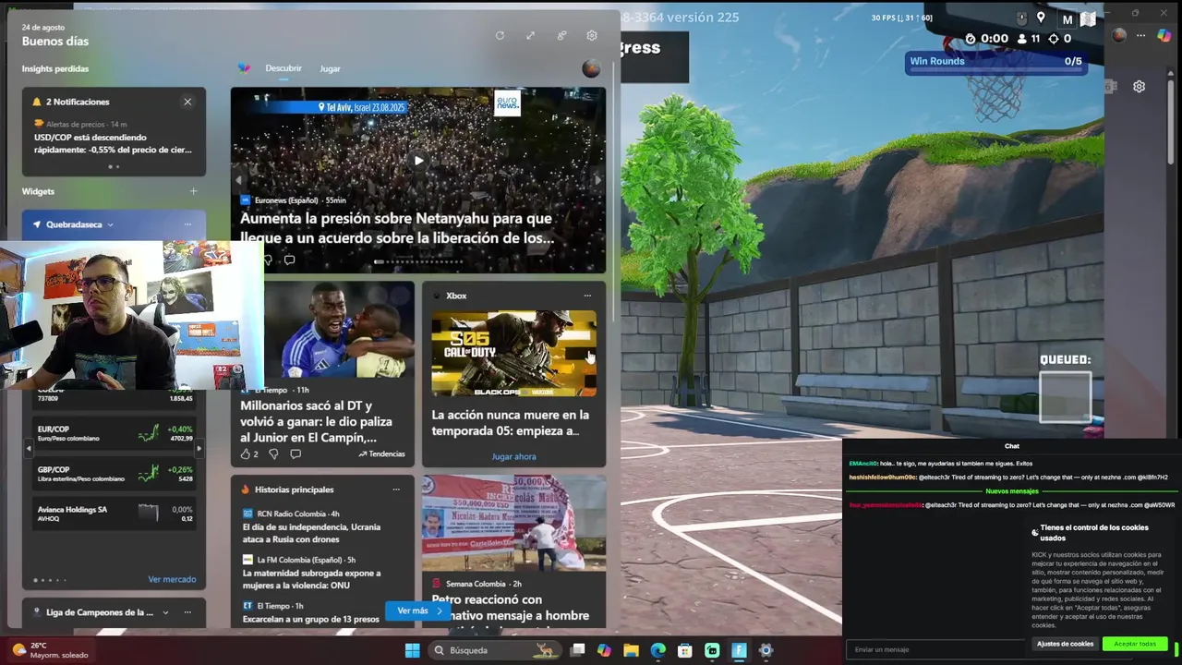Open Task View from the taskbar
Viewport: 1182px width, 665px height.
pyautogui.click(x=577, y=650)
